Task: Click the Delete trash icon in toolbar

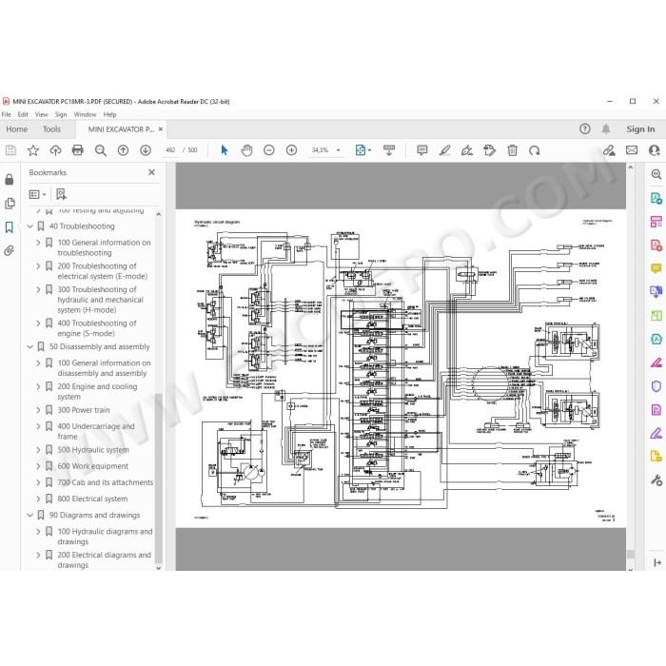Action: point(512,150)
